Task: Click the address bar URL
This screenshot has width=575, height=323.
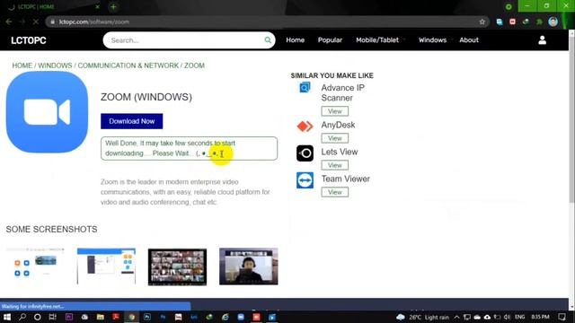Action: pyautogui.click(x=94, y=22)
